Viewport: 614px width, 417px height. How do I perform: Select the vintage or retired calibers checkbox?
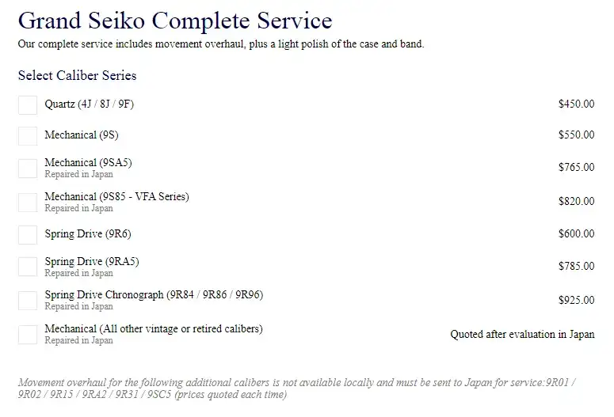point(28,334)
